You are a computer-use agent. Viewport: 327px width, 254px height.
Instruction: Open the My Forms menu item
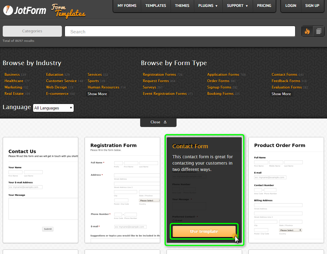point(127,6)
